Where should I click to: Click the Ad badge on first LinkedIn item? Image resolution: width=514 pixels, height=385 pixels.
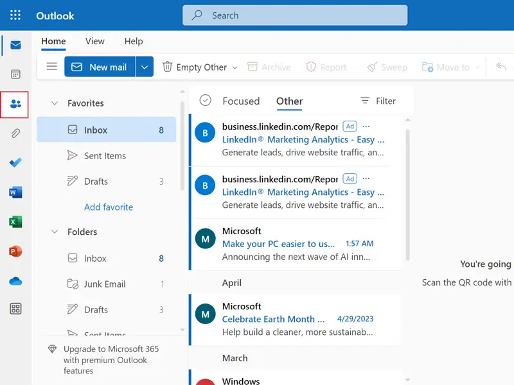350,126
